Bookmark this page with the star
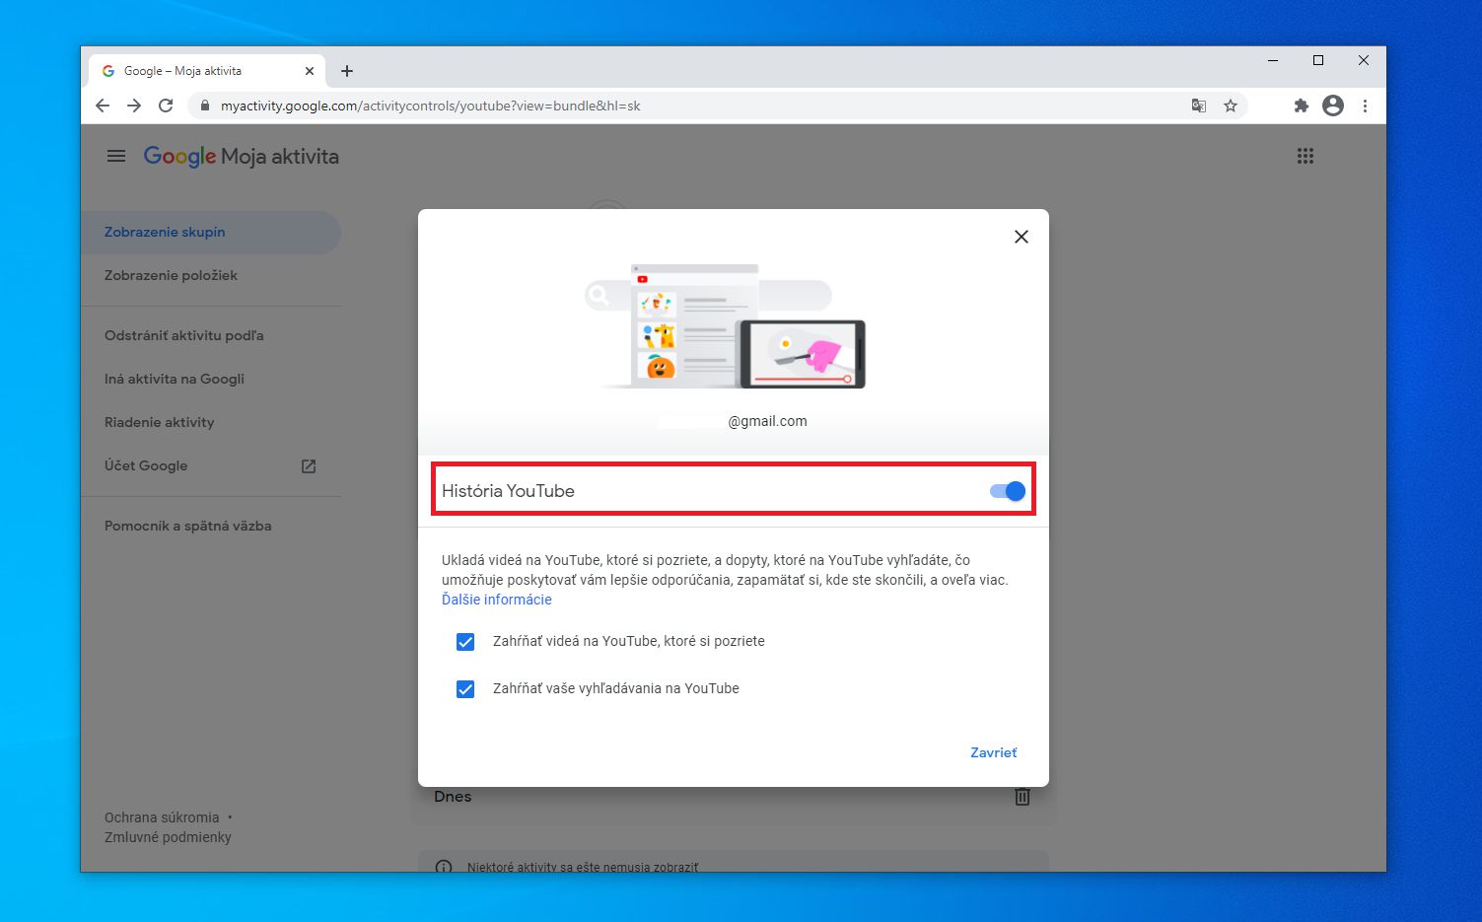This screenshot has width=1482, height=922. (1231, 106)
